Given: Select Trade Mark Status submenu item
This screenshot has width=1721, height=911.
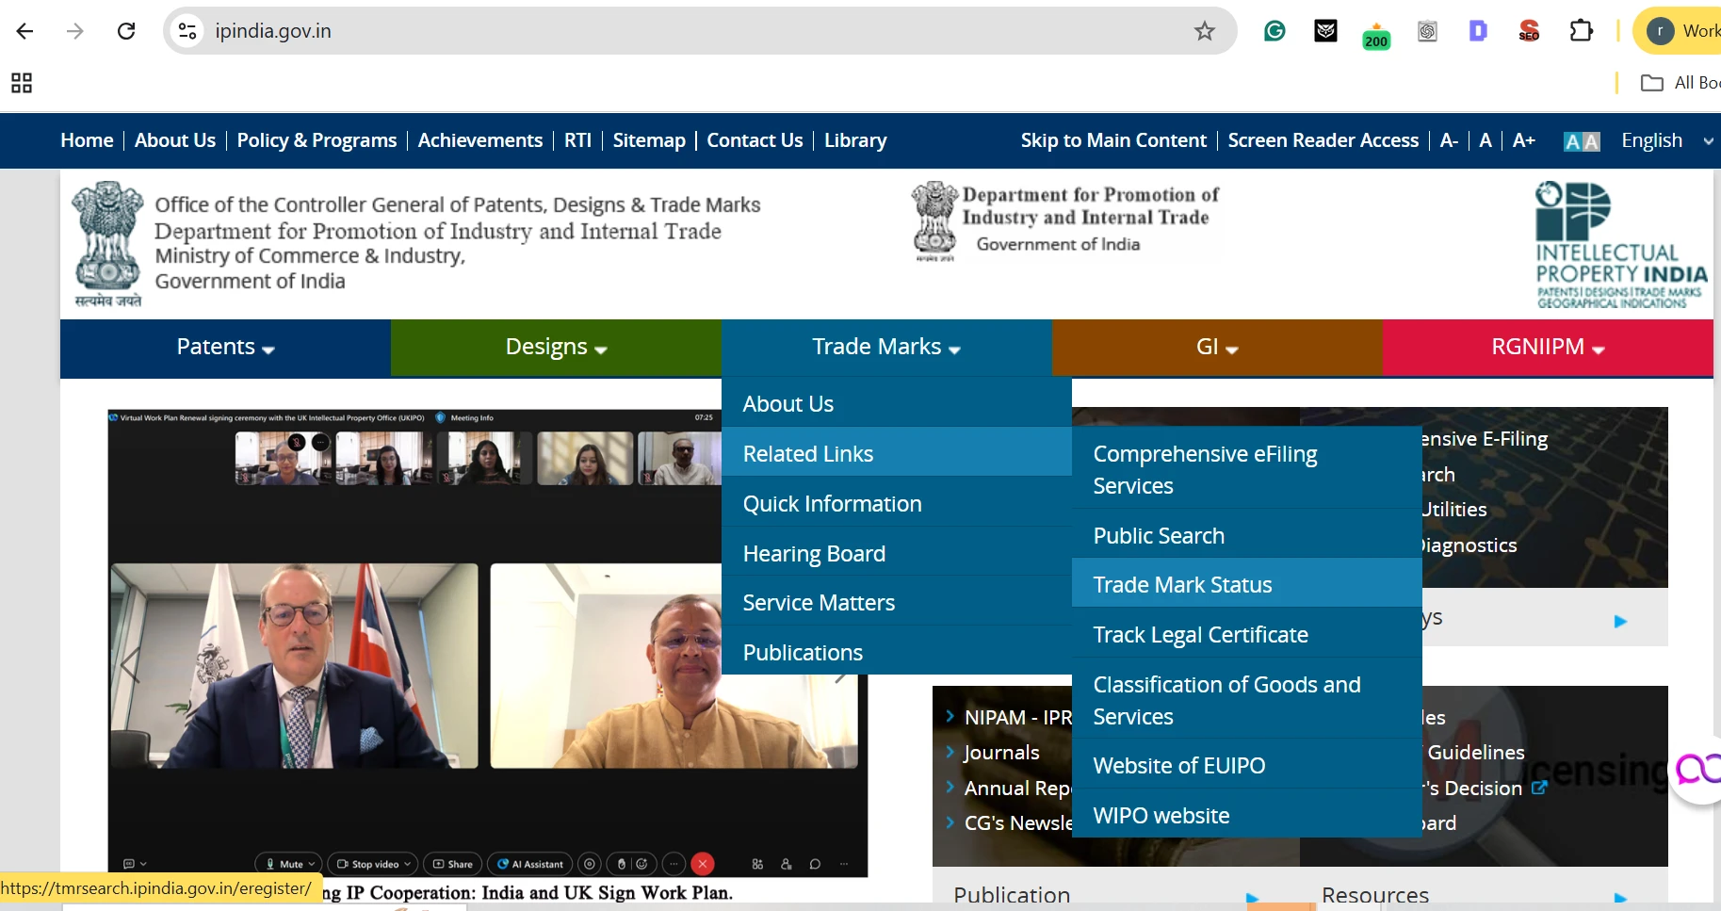Looking at the screenshot, I should click(1182, 585).
